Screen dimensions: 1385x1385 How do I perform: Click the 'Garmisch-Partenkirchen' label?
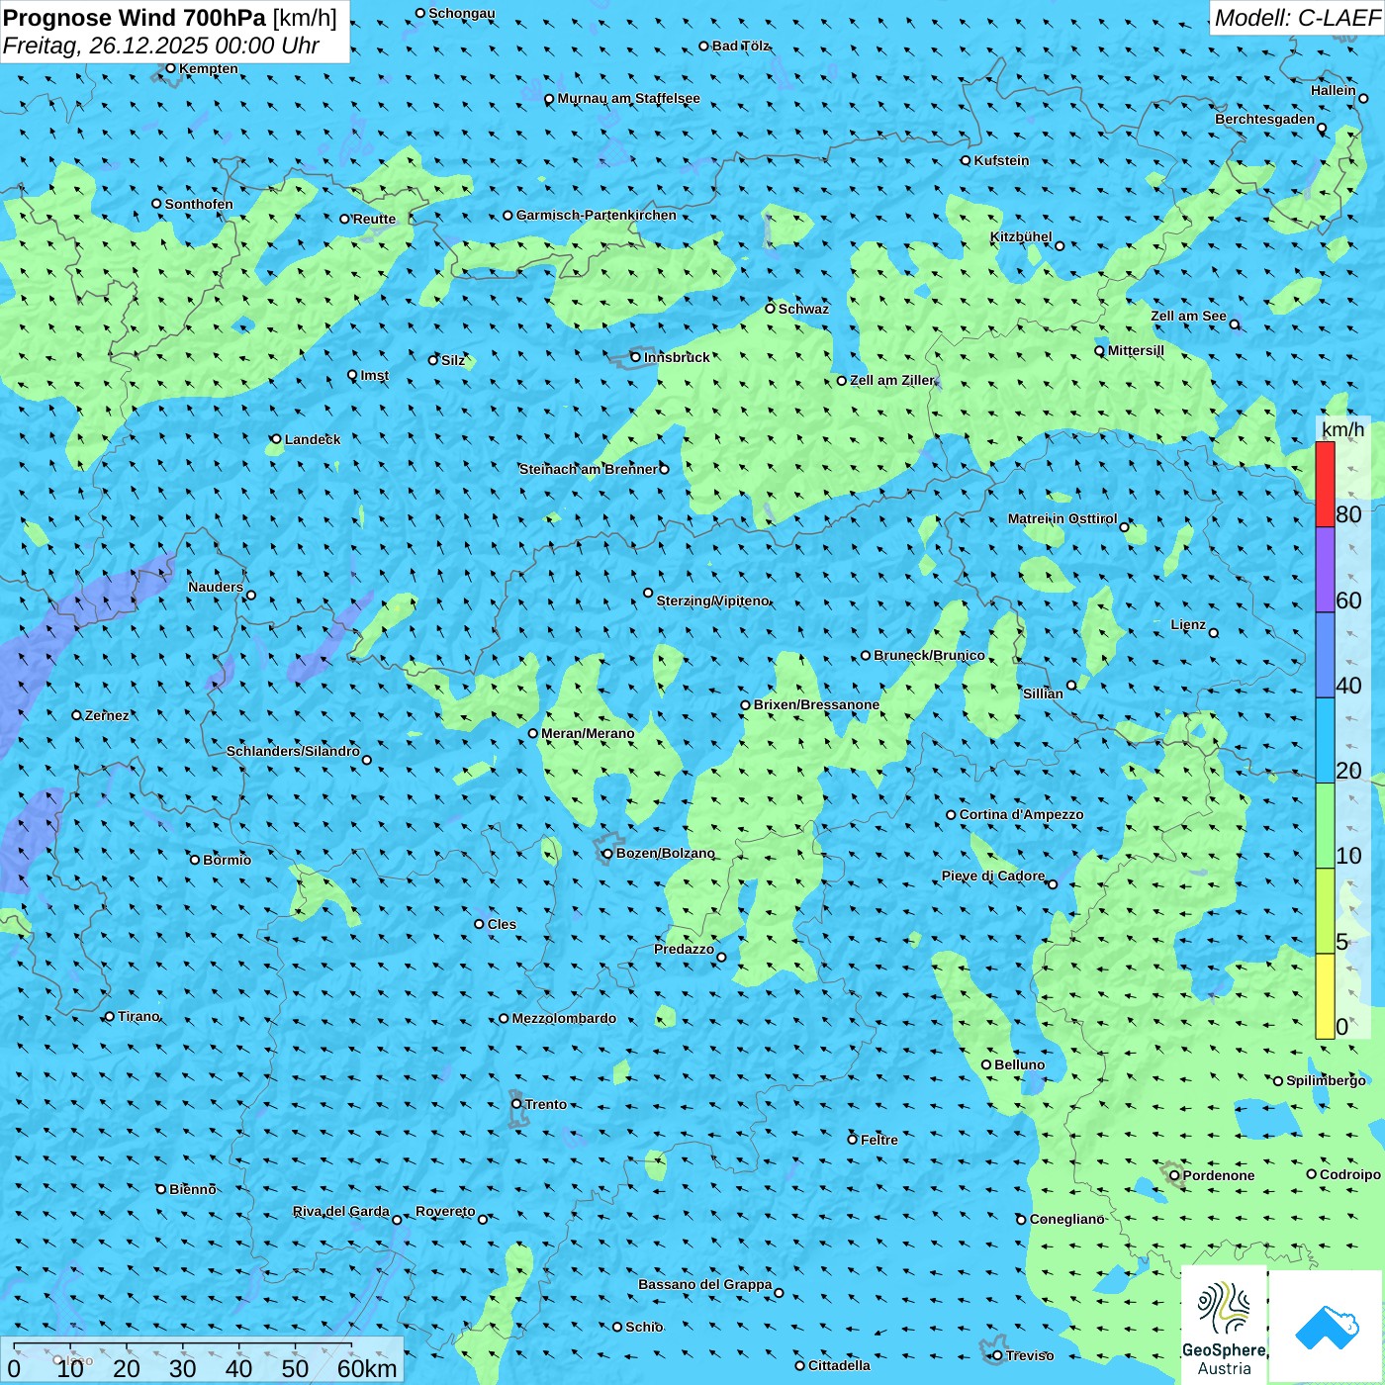597,215
